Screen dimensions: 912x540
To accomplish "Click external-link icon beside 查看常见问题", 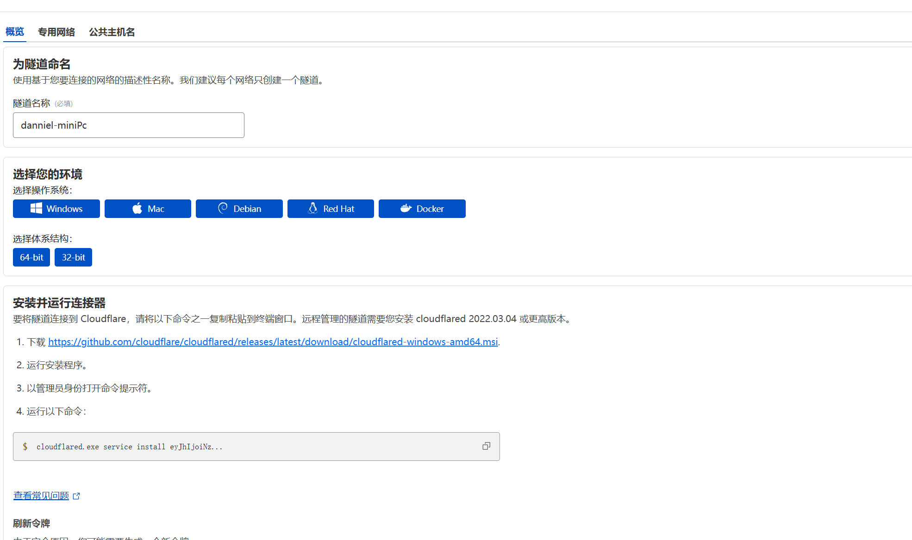I will click(76, 496).
